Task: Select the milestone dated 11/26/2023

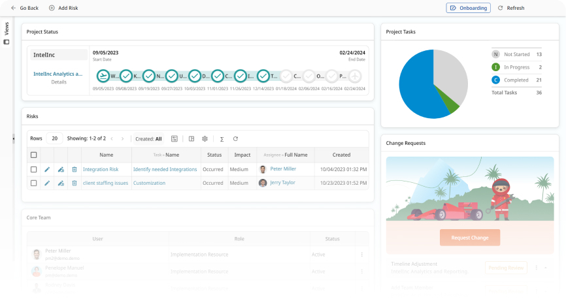Action: click(241, 76)
